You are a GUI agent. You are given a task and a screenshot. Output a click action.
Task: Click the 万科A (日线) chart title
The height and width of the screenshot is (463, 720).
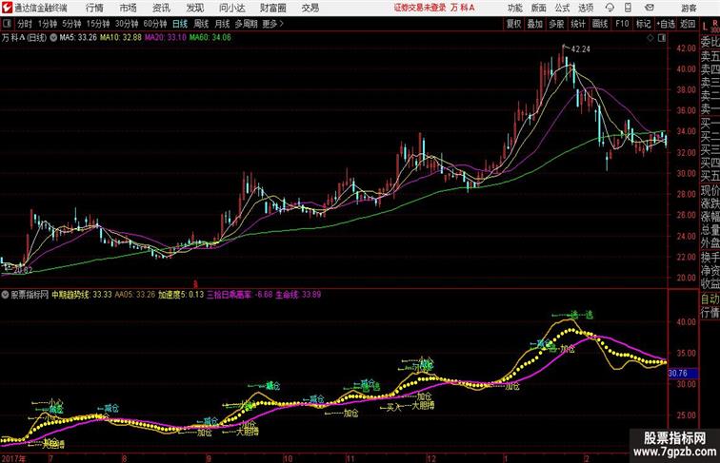25,38
